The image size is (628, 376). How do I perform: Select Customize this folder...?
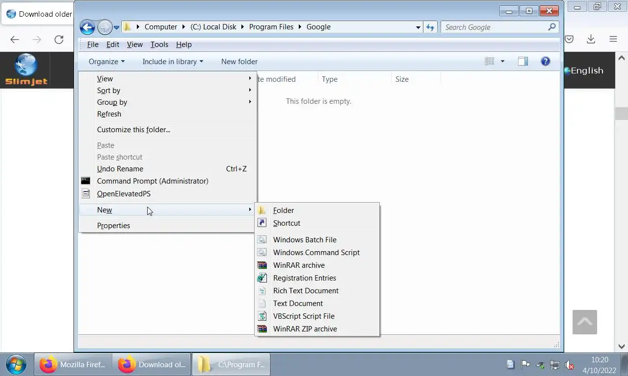167,130
